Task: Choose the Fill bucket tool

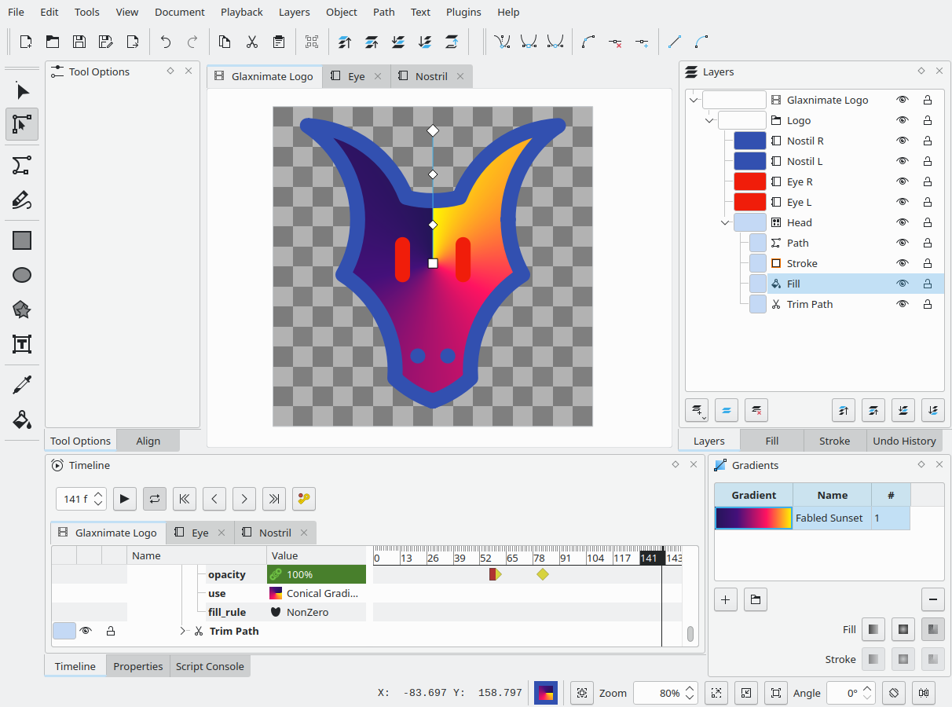Action: [x=22, y=419]
